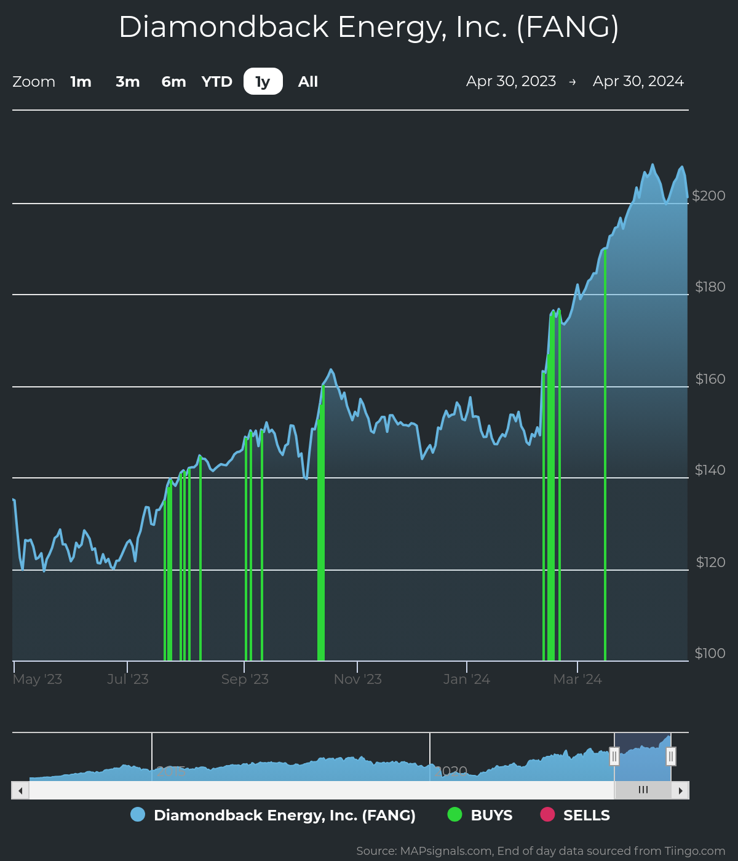
Task: Edit the Apr 30, 2023 start date
Action: coord(510,81)
